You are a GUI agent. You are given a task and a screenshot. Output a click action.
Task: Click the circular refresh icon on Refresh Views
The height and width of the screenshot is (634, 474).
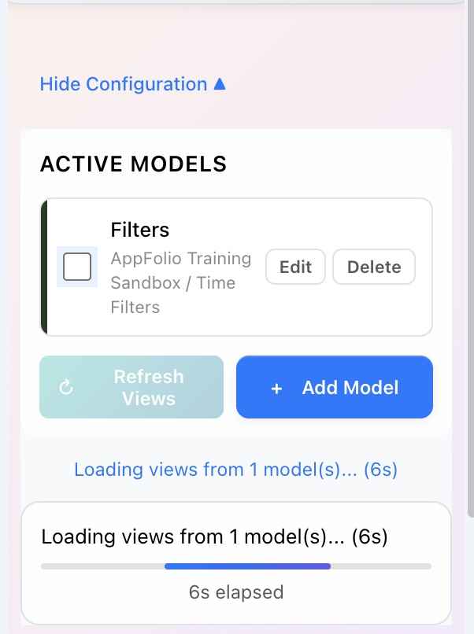click(66, 387)
